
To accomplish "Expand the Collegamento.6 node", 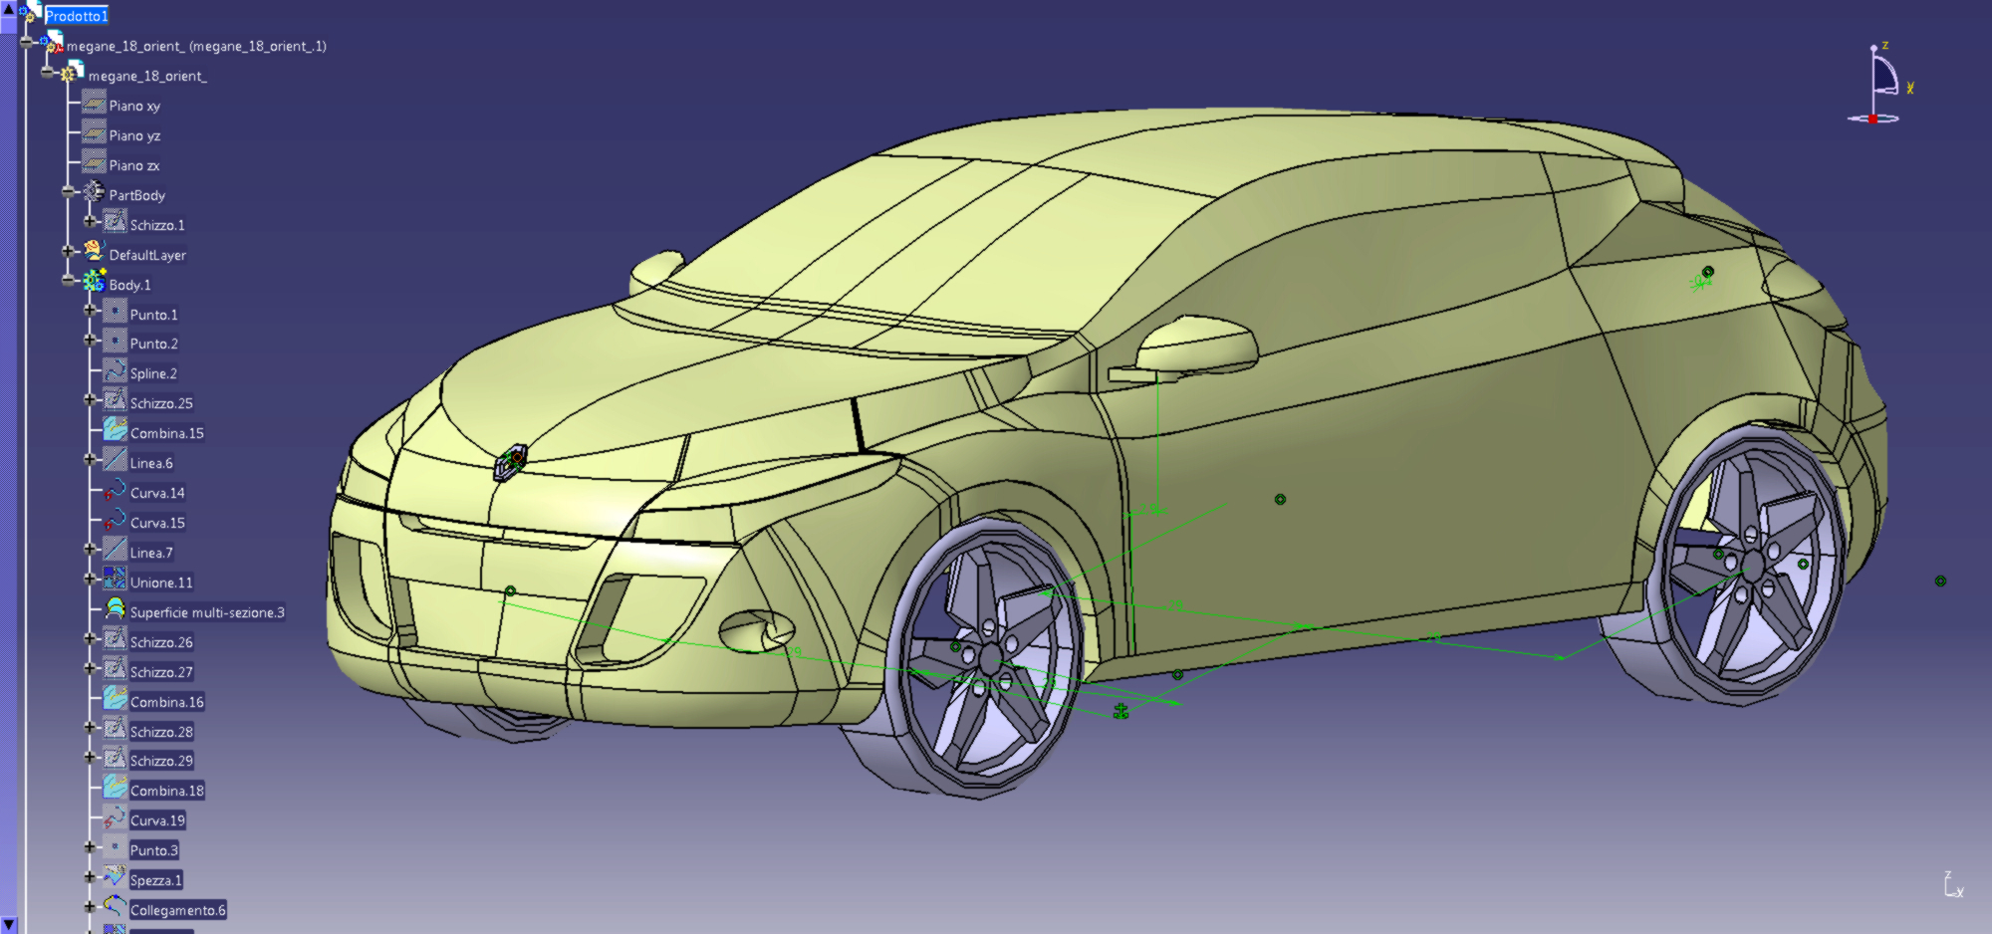I will coord(91,906).
